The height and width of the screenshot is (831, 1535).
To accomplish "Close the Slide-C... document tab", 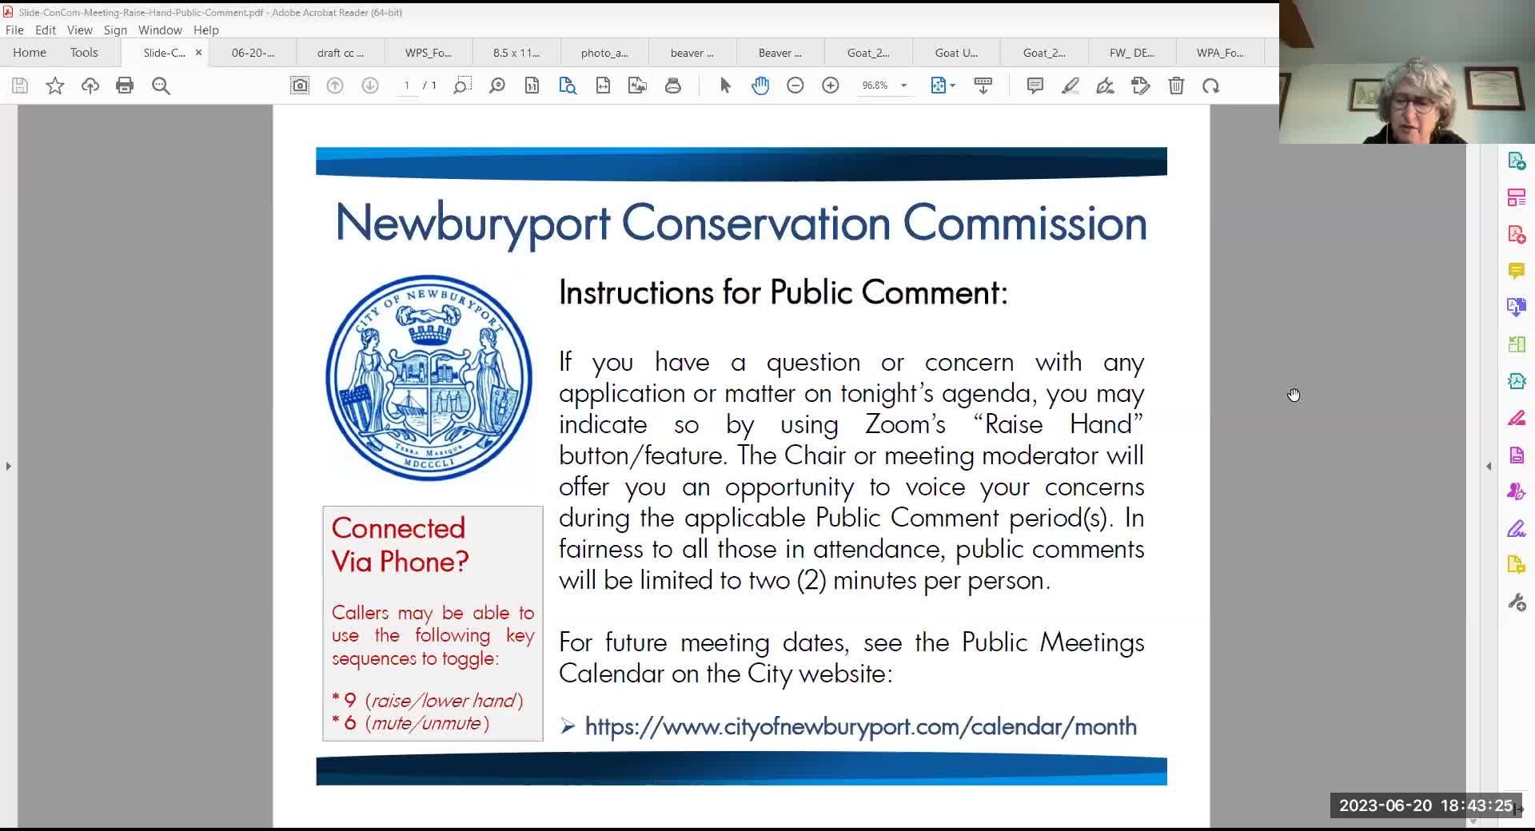I will pyautogui.click(x=198, y=53).
